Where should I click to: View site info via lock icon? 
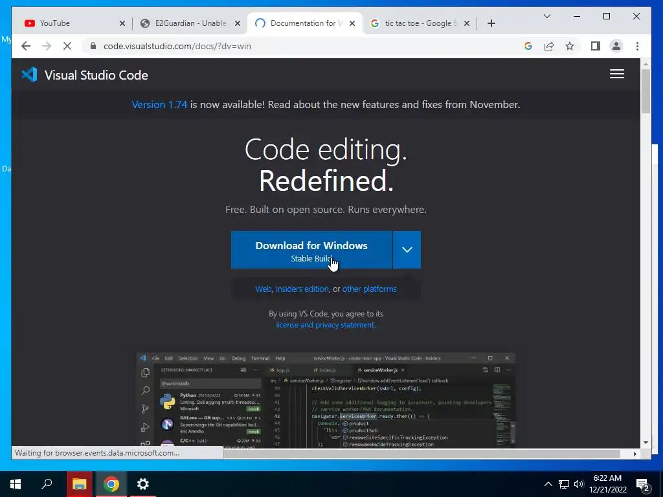(x=93, y=46)
